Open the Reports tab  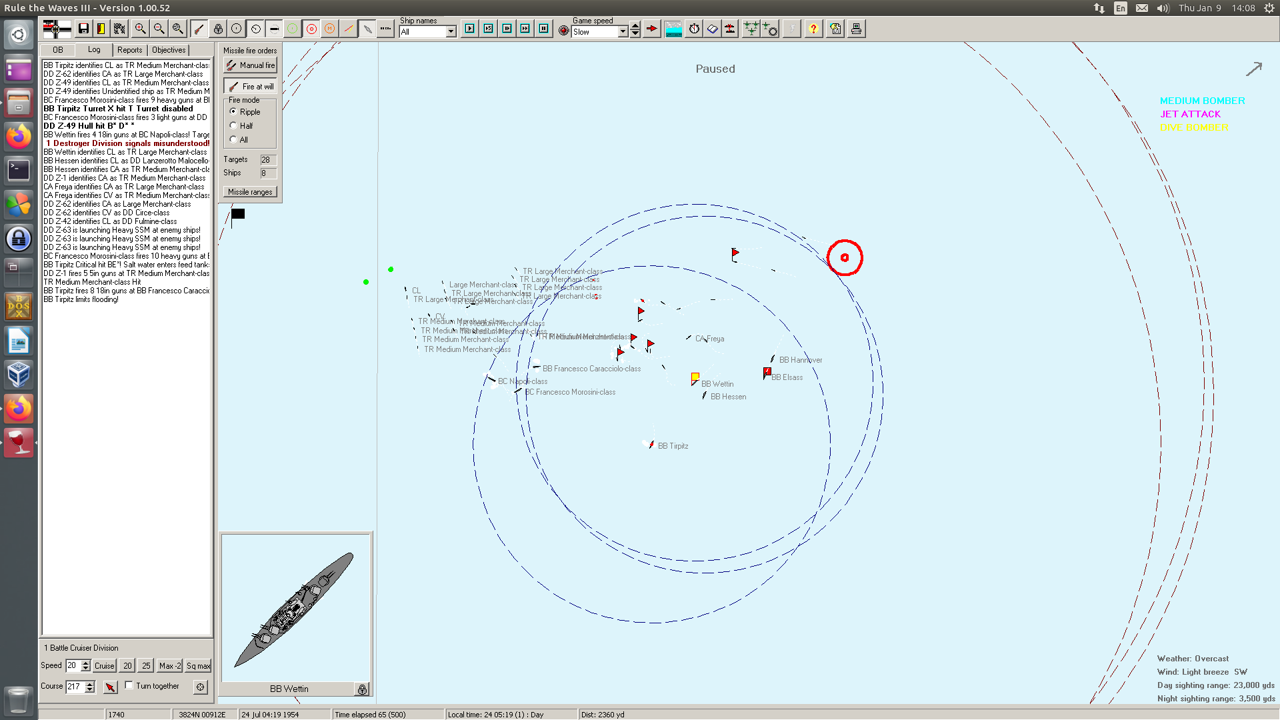[130, 50]
